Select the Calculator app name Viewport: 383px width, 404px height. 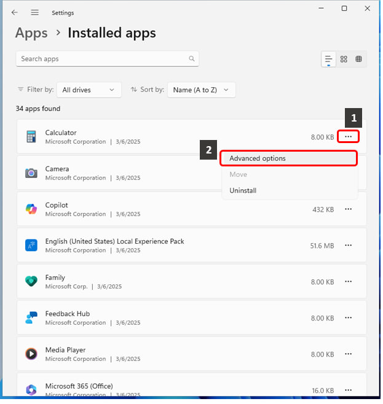point(61,133)
